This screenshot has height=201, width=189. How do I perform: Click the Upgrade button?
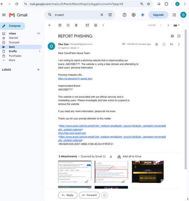point(158,15)
